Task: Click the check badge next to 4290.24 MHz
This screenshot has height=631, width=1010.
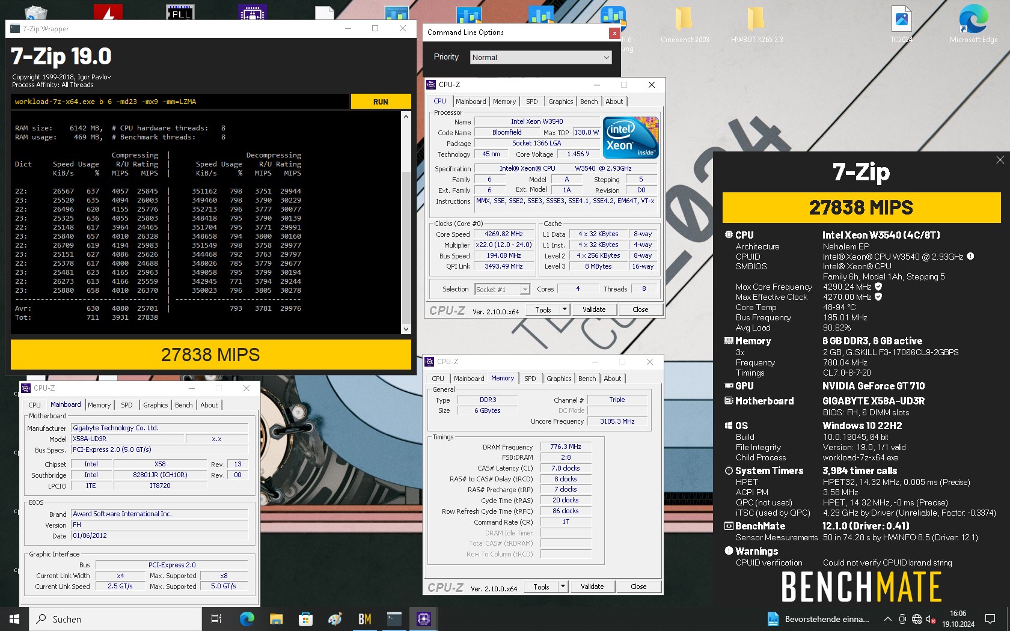Action: coord(878,287)
